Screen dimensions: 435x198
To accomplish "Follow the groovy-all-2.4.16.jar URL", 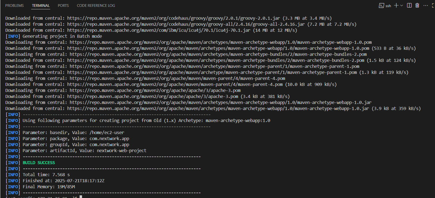I will tap(186, 24).
